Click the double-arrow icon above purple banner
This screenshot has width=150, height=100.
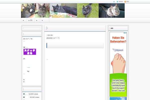24,47
